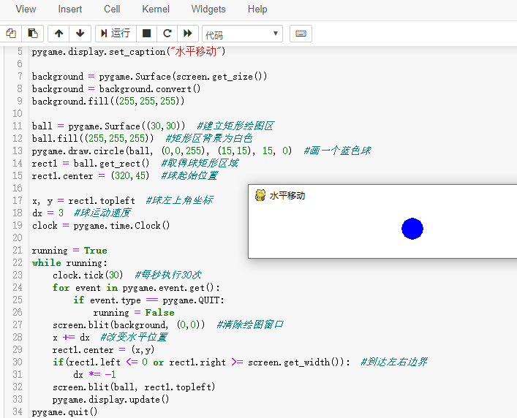Viewport: 517px width, 418px height.
Task: Click the 水平移动 window title
Action: tap(287, 196)
